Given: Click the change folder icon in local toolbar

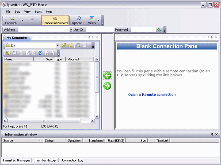Looking at the screenshot, I should click(x=8, y=53).
